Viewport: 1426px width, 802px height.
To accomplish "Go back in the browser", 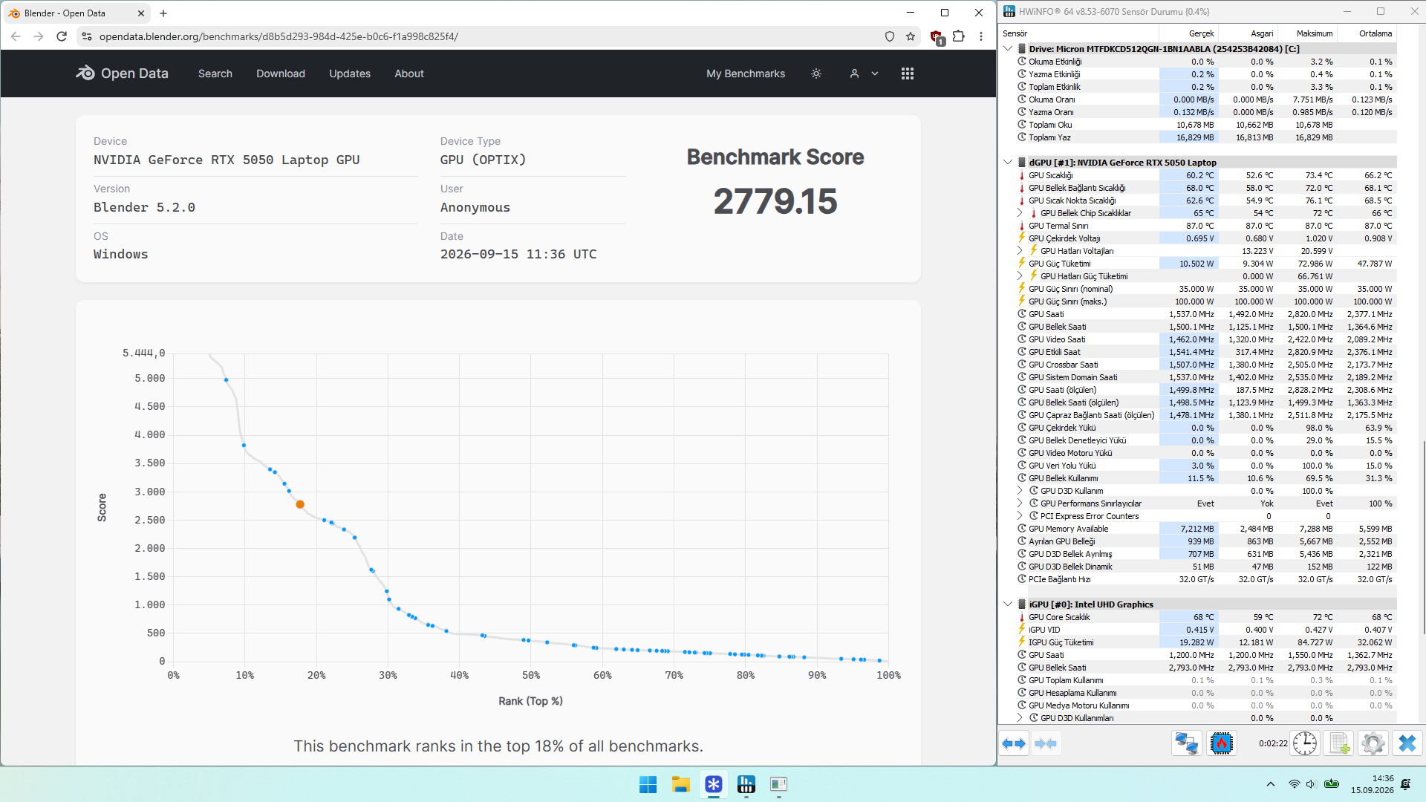I will coord(16,36).
